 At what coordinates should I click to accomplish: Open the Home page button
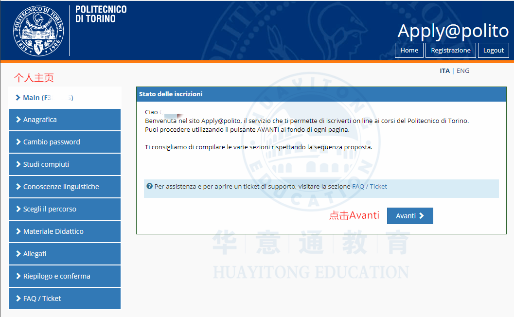click(409, 50)
